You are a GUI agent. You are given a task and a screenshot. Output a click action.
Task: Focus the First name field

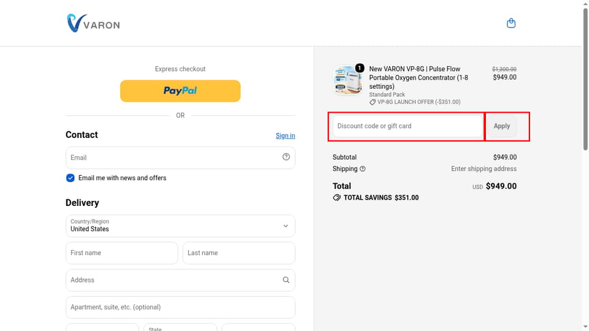(121, 253)
